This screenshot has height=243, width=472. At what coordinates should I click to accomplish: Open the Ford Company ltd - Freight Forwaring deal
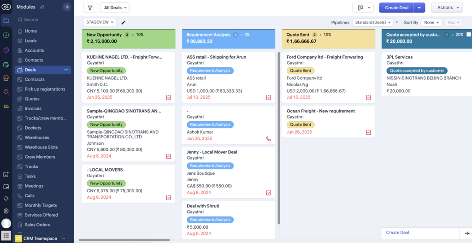coord(324,57)
